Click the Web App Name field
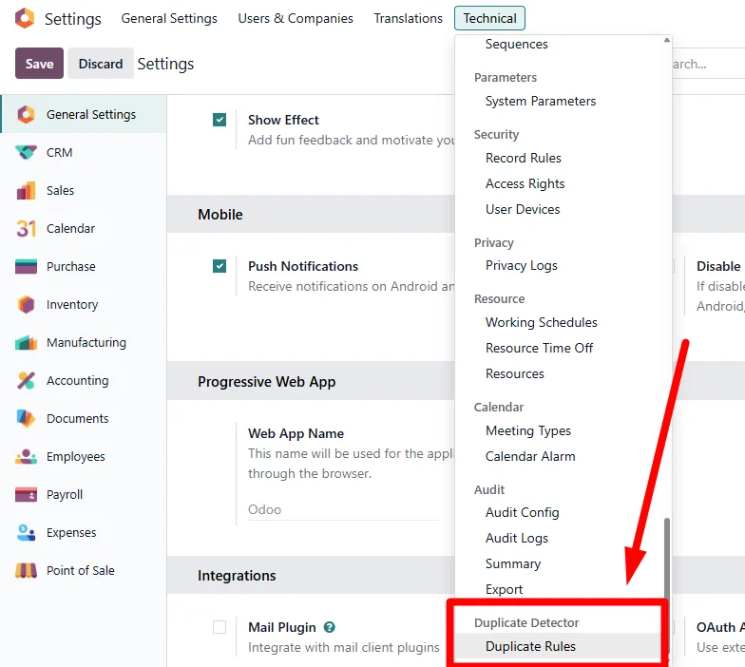 tap(343, 509)
